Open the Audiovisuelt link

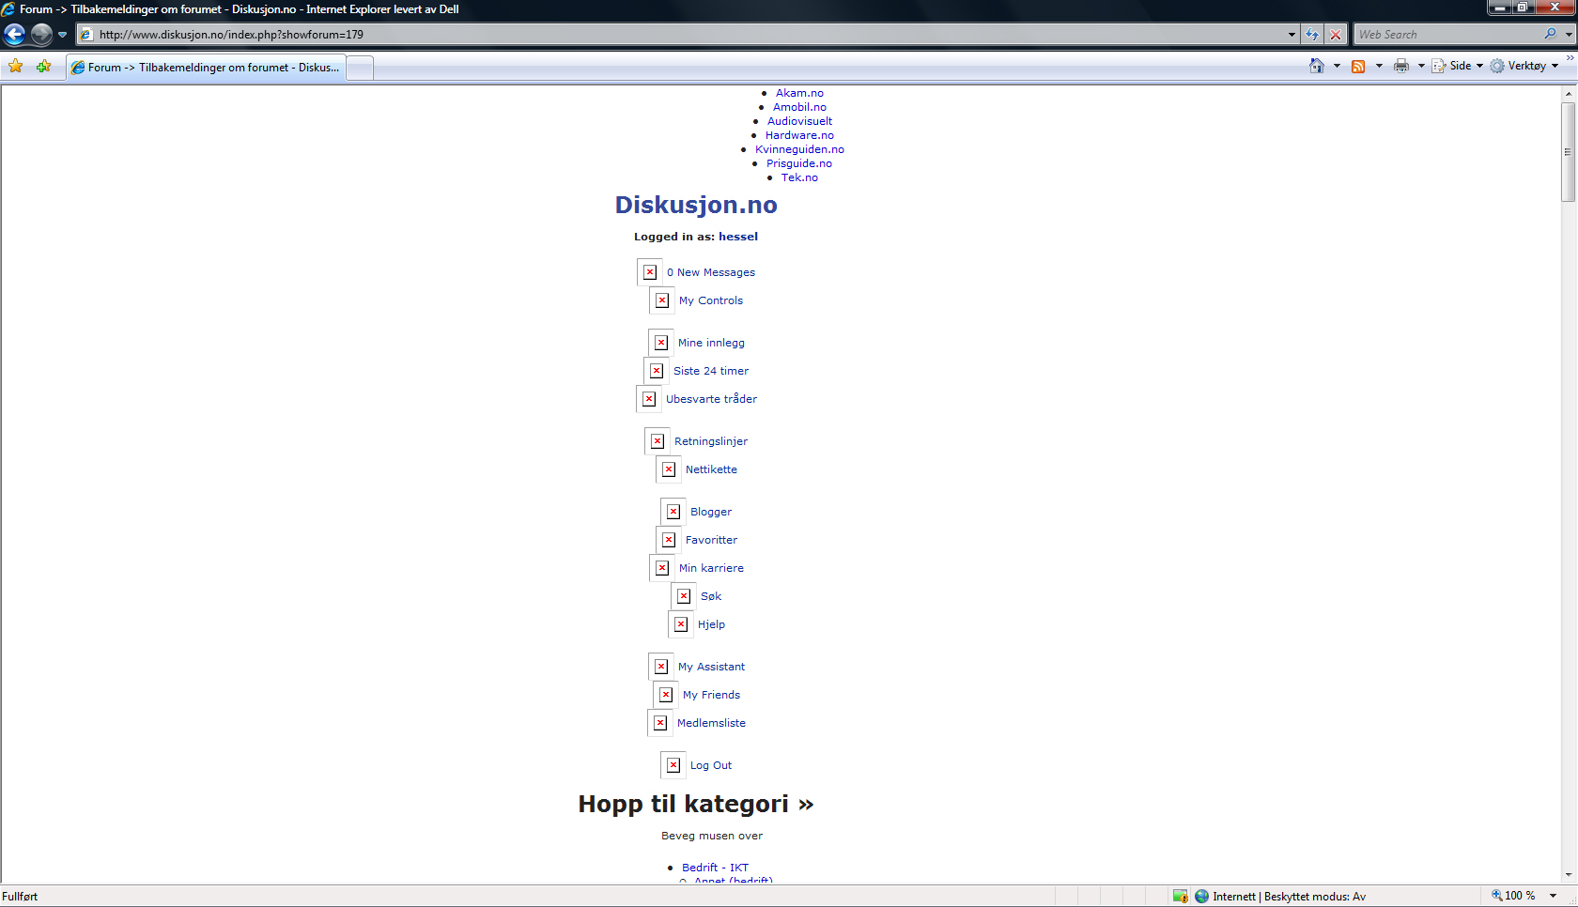[799, 121]
